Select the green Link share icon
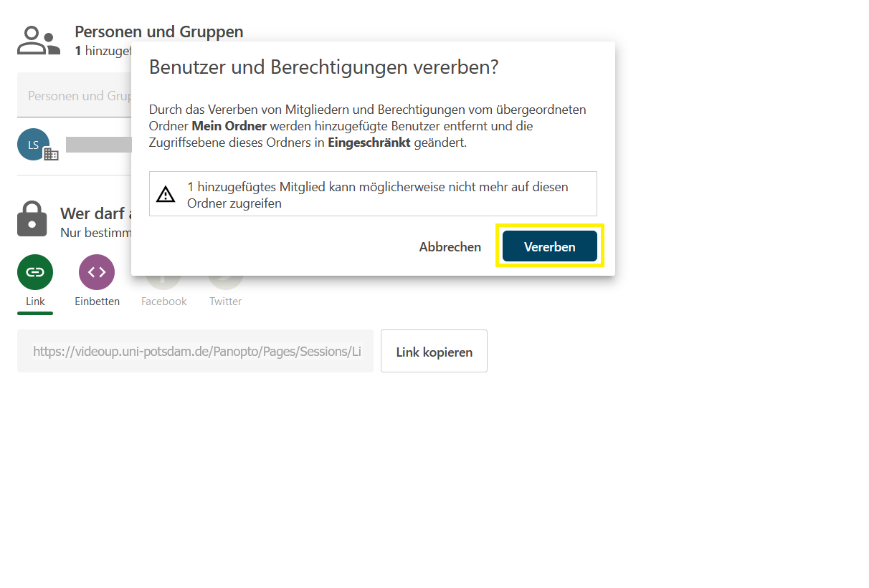 [x=35, y=272]
